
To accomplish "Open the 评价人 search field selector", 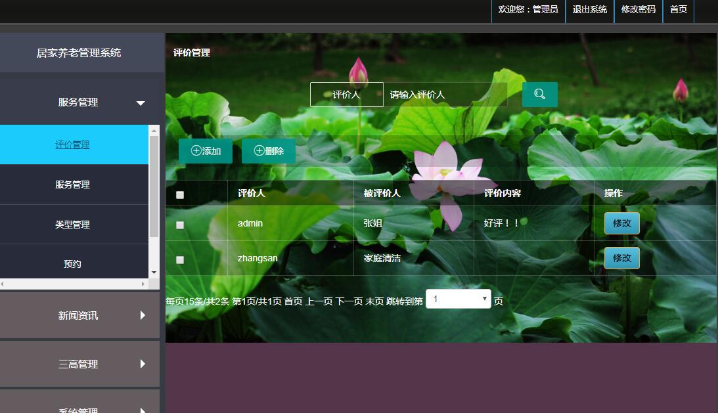I will [x=347, y=95].
